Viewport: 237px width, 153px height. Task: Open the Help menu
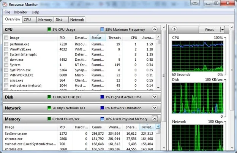[35, 12]
